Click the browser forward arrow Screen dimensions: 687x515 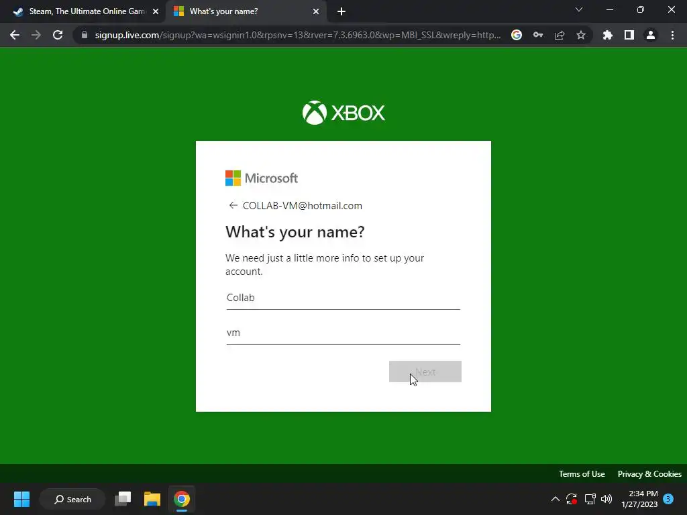[x=36, y=35]
